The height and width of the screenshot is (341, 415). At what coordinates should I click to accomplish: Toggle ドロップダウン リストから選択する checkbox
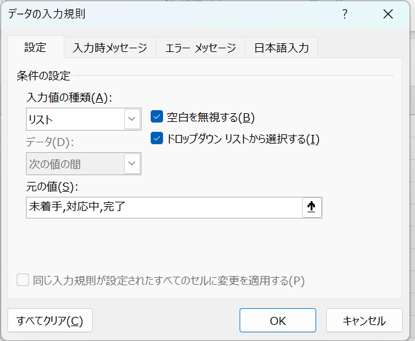tap(157, 139)
